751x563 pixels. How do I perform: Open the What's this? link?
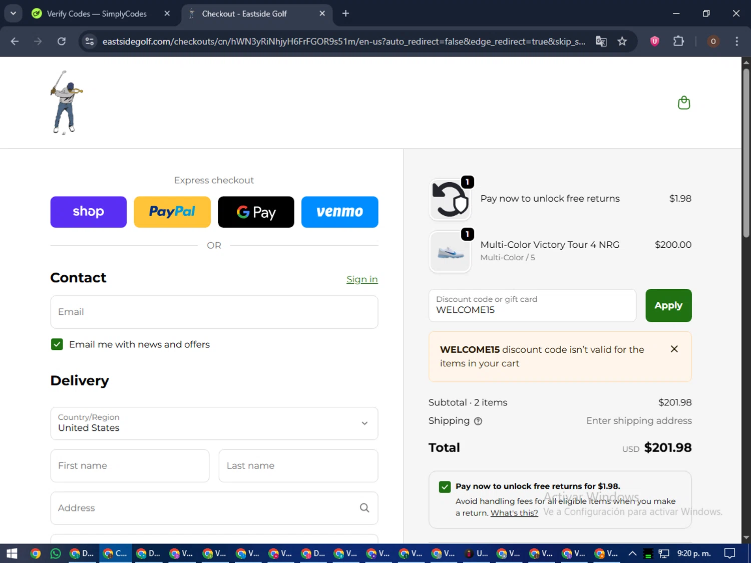click(514, 513)
